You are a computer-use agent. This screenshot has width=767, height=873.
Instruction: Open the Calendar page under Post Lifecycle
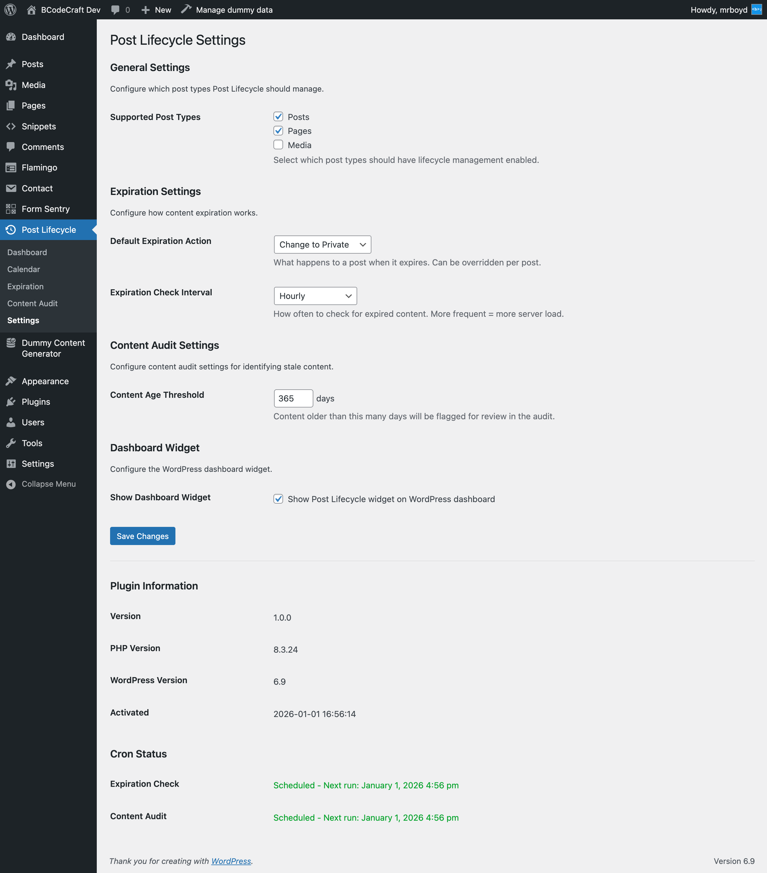(24, 269)
